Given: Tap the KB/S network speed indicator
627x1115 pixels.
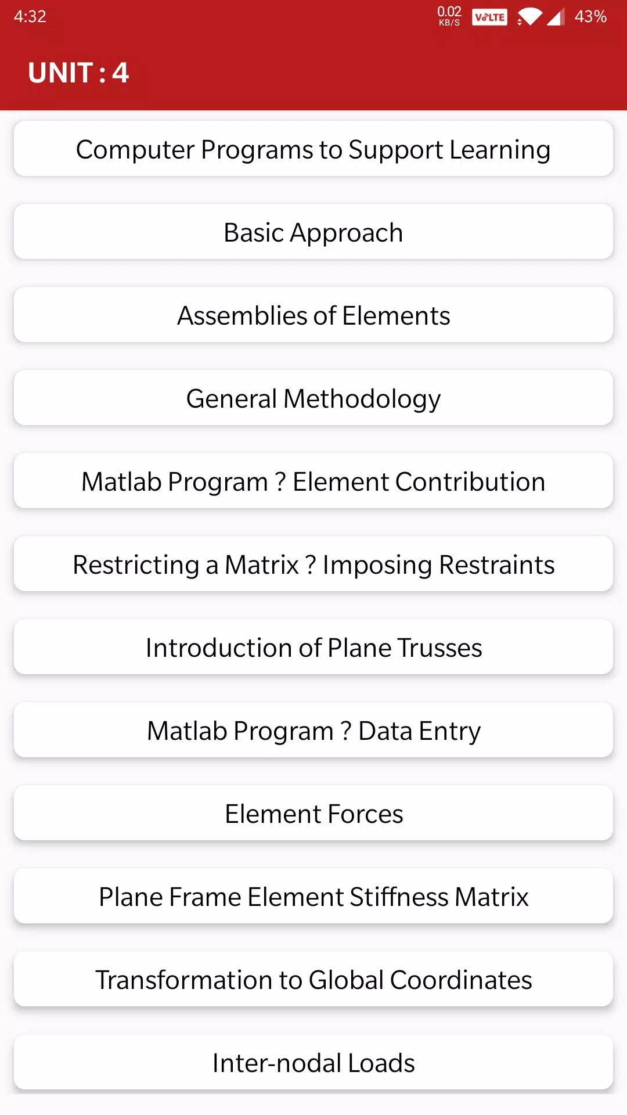Looking at the screenshot, I should (x=449, y=16).
